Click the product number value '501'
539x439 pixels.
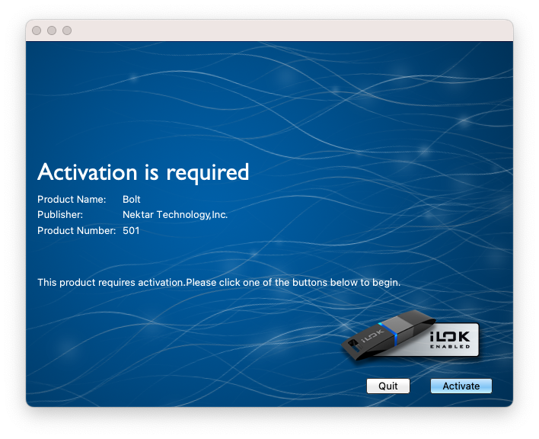131,230
